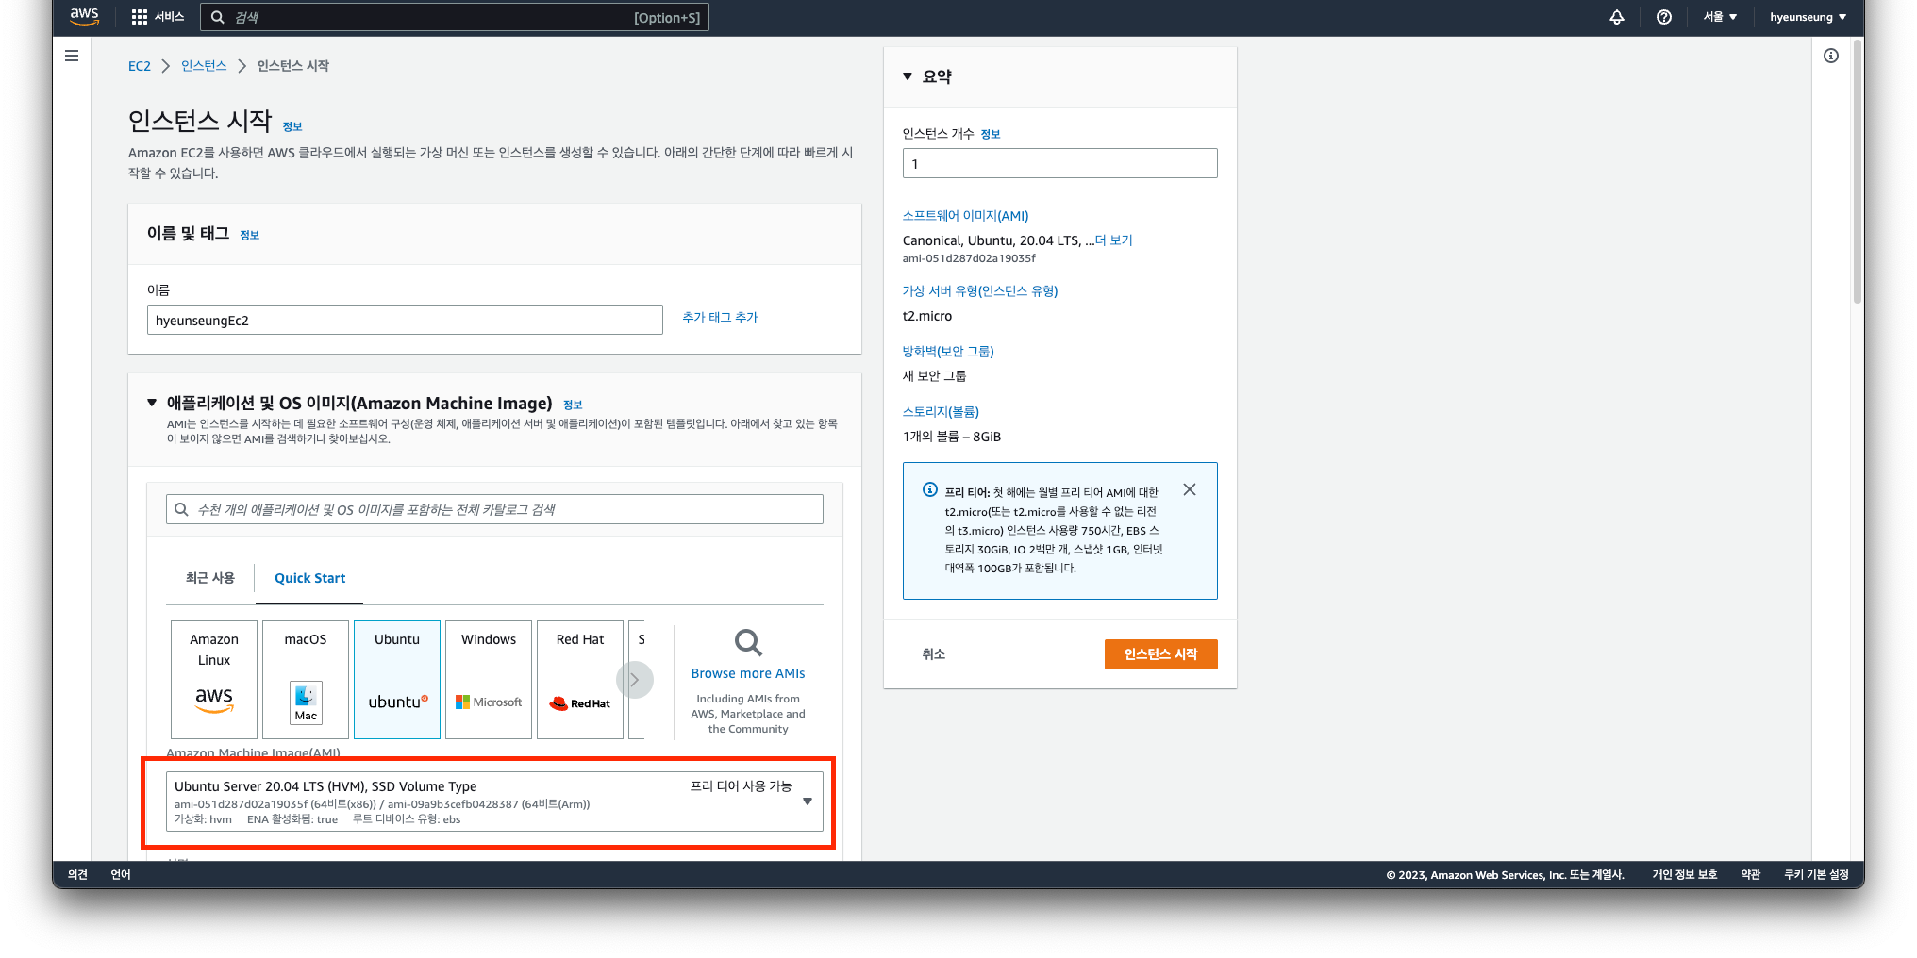Open the 서비스 services grid menu
This screenshot has height=958, width=1917.
(x=158, y=17)
